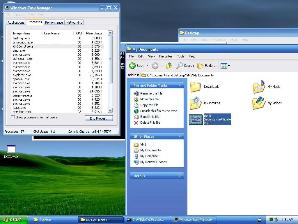Sort processes by Image Name column header
Image resolution: width=298 pixels, height=224 pixels.
[26, 33]
